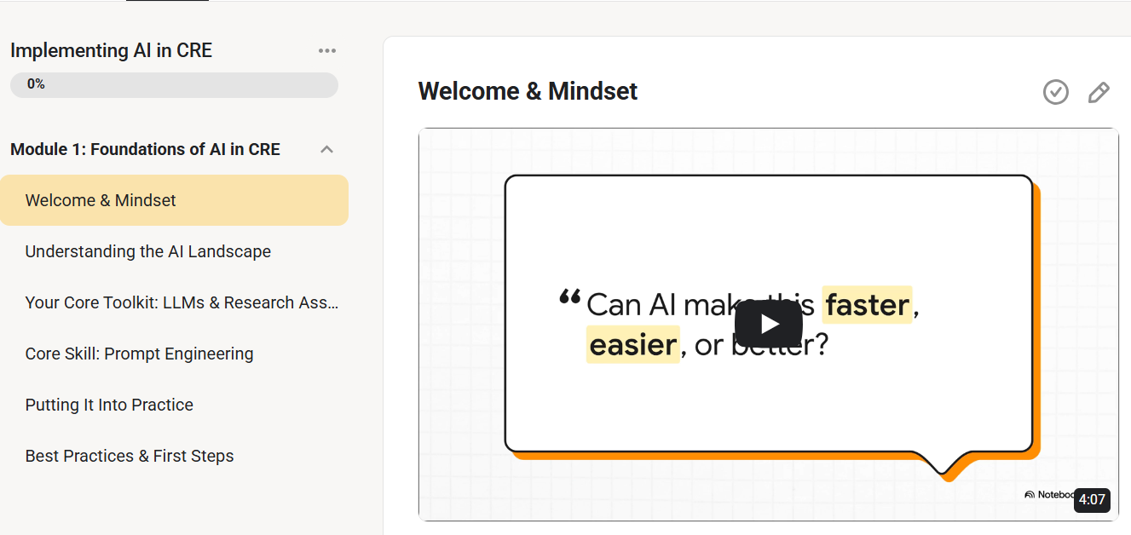
Task: Click the Welcome & Mindset page heading
Action: coord(528,91)
